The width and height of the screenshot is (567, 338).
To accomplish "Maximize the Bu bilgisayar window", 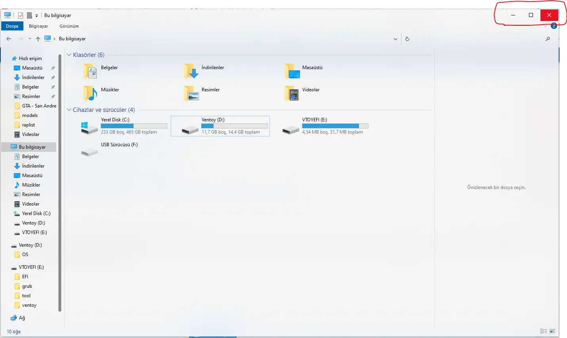I will [531, 15].
